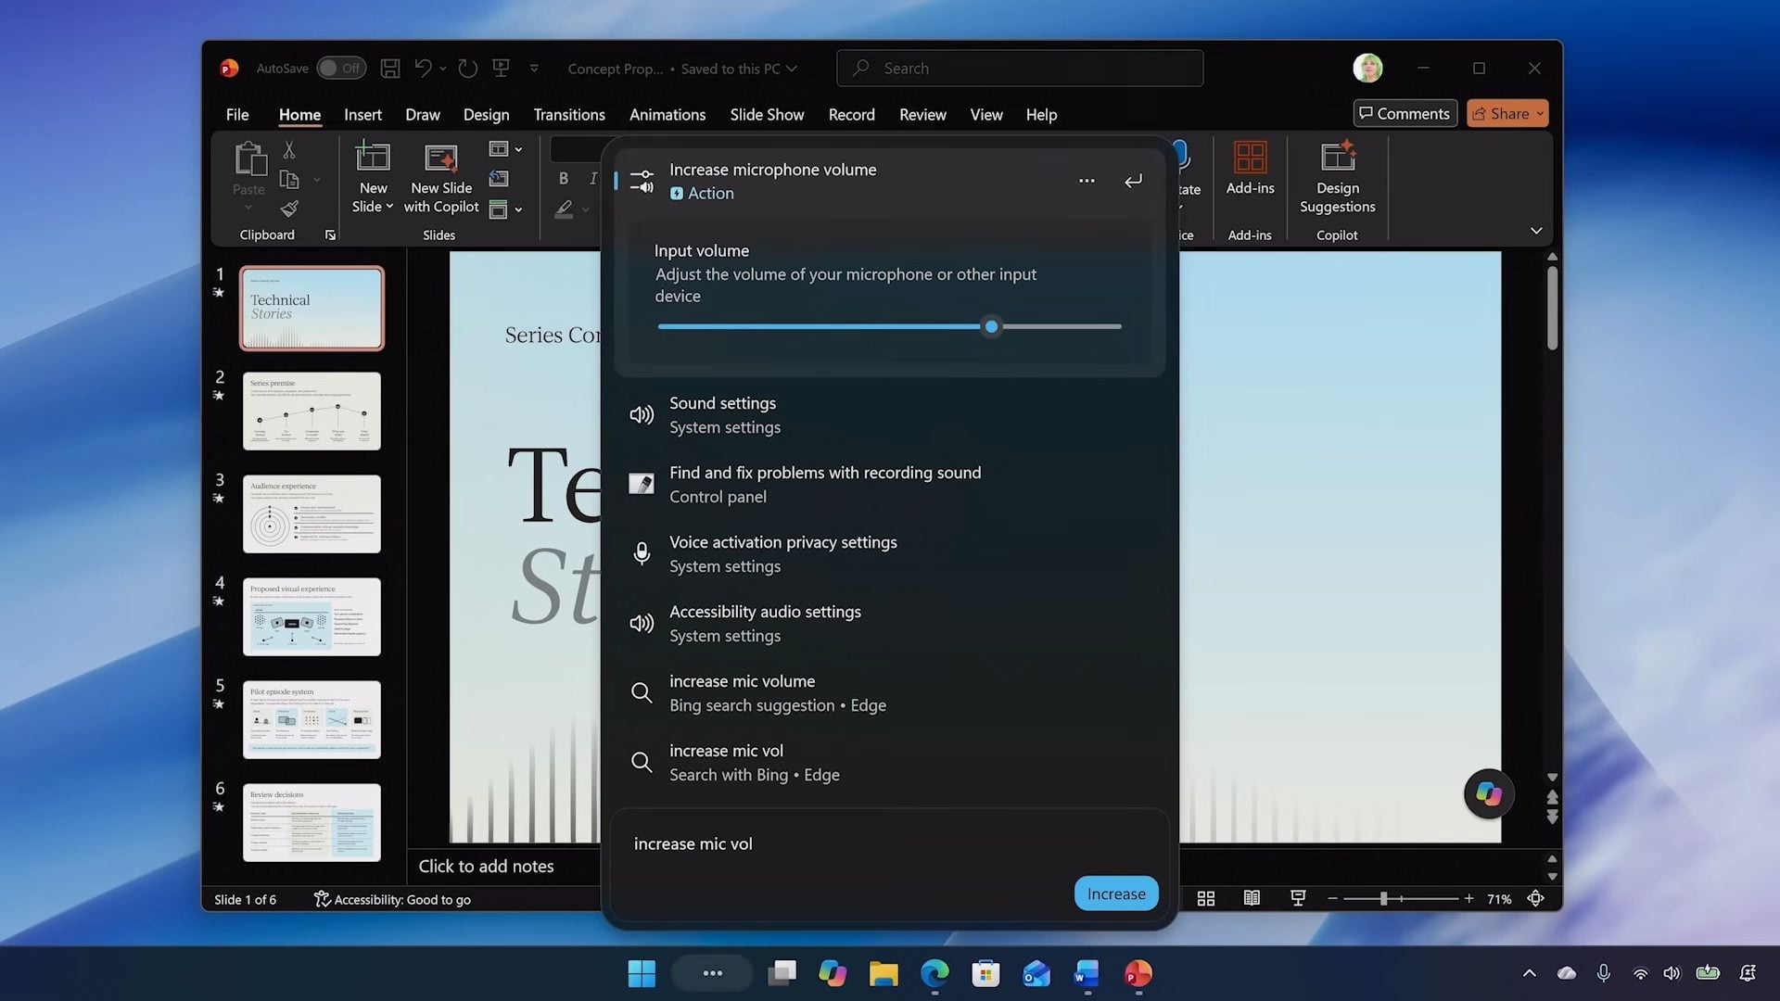Click the Cut scissors icon

(x=289, y=149)
